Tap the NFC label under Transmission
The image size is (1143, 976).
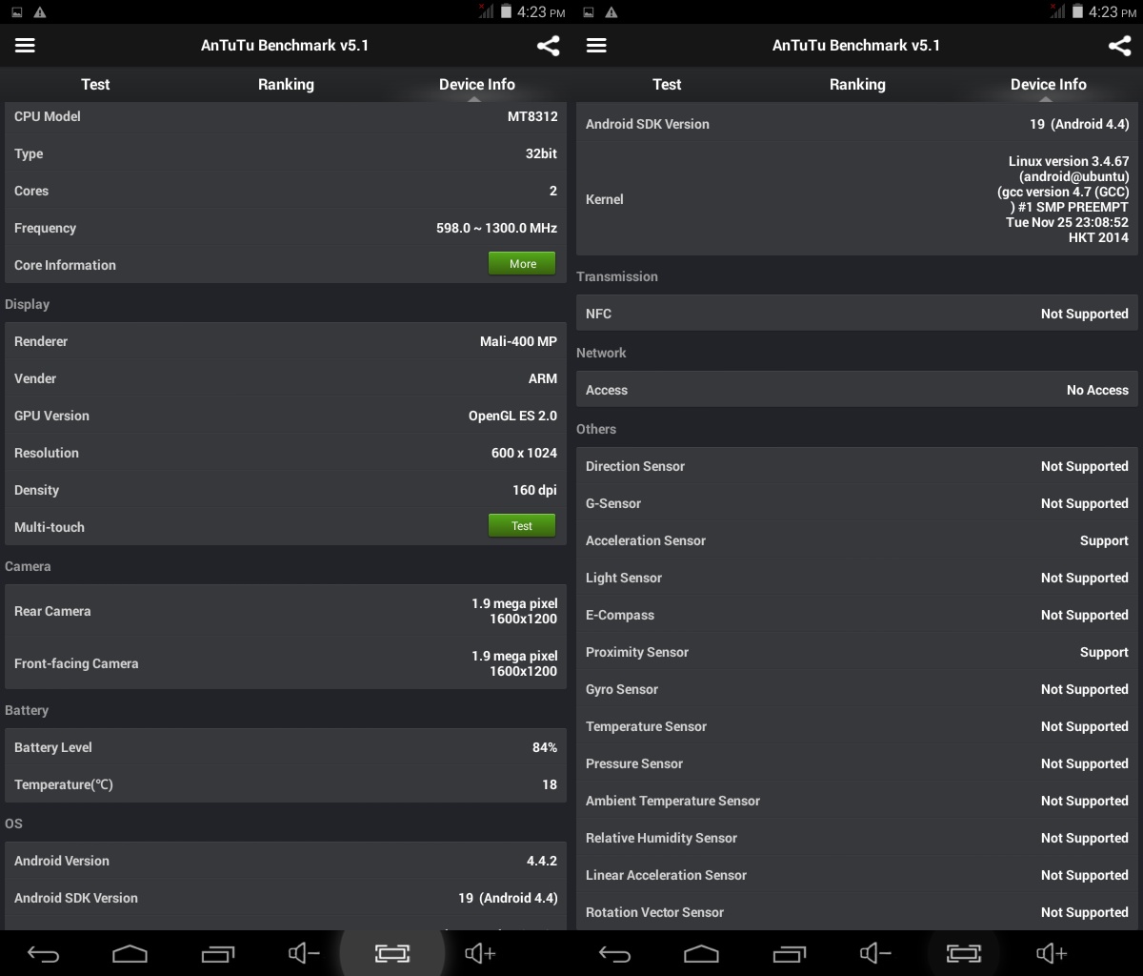598,314
